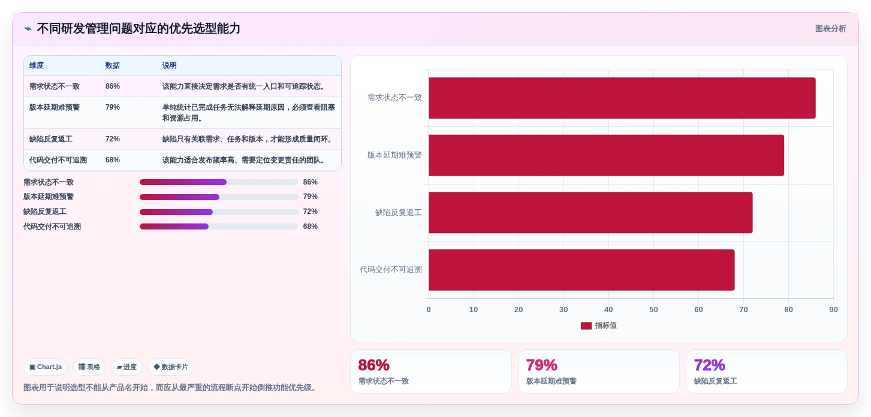Screen dimensions: 871x417
Task: Click the 图表分析 label in the header
Action: pos(830,29)
